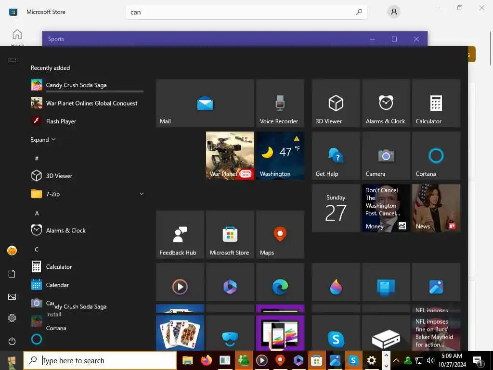493x370 pixels.
Task: Click the Microsoft Store search box
Action: [x=246, y=12]
